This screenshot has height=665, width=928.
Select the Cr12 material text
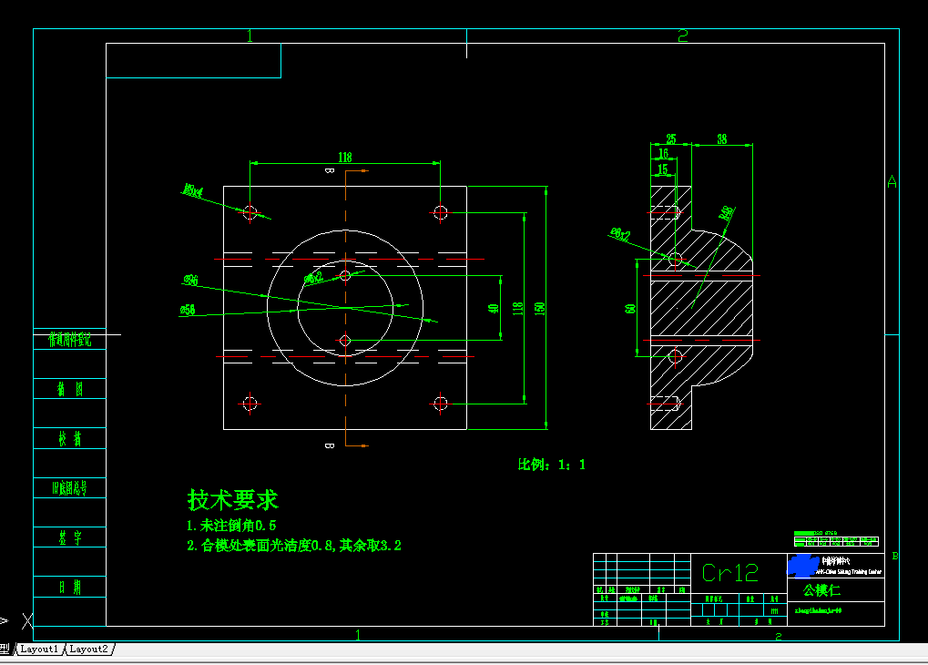[729, 573]
